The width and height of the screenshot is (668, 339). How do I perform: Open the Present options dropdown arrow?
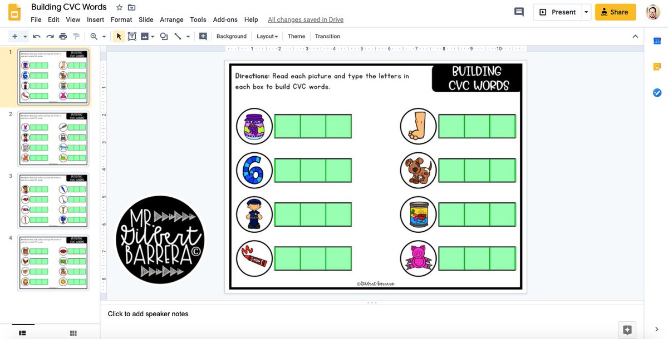[x=586, y=12]
